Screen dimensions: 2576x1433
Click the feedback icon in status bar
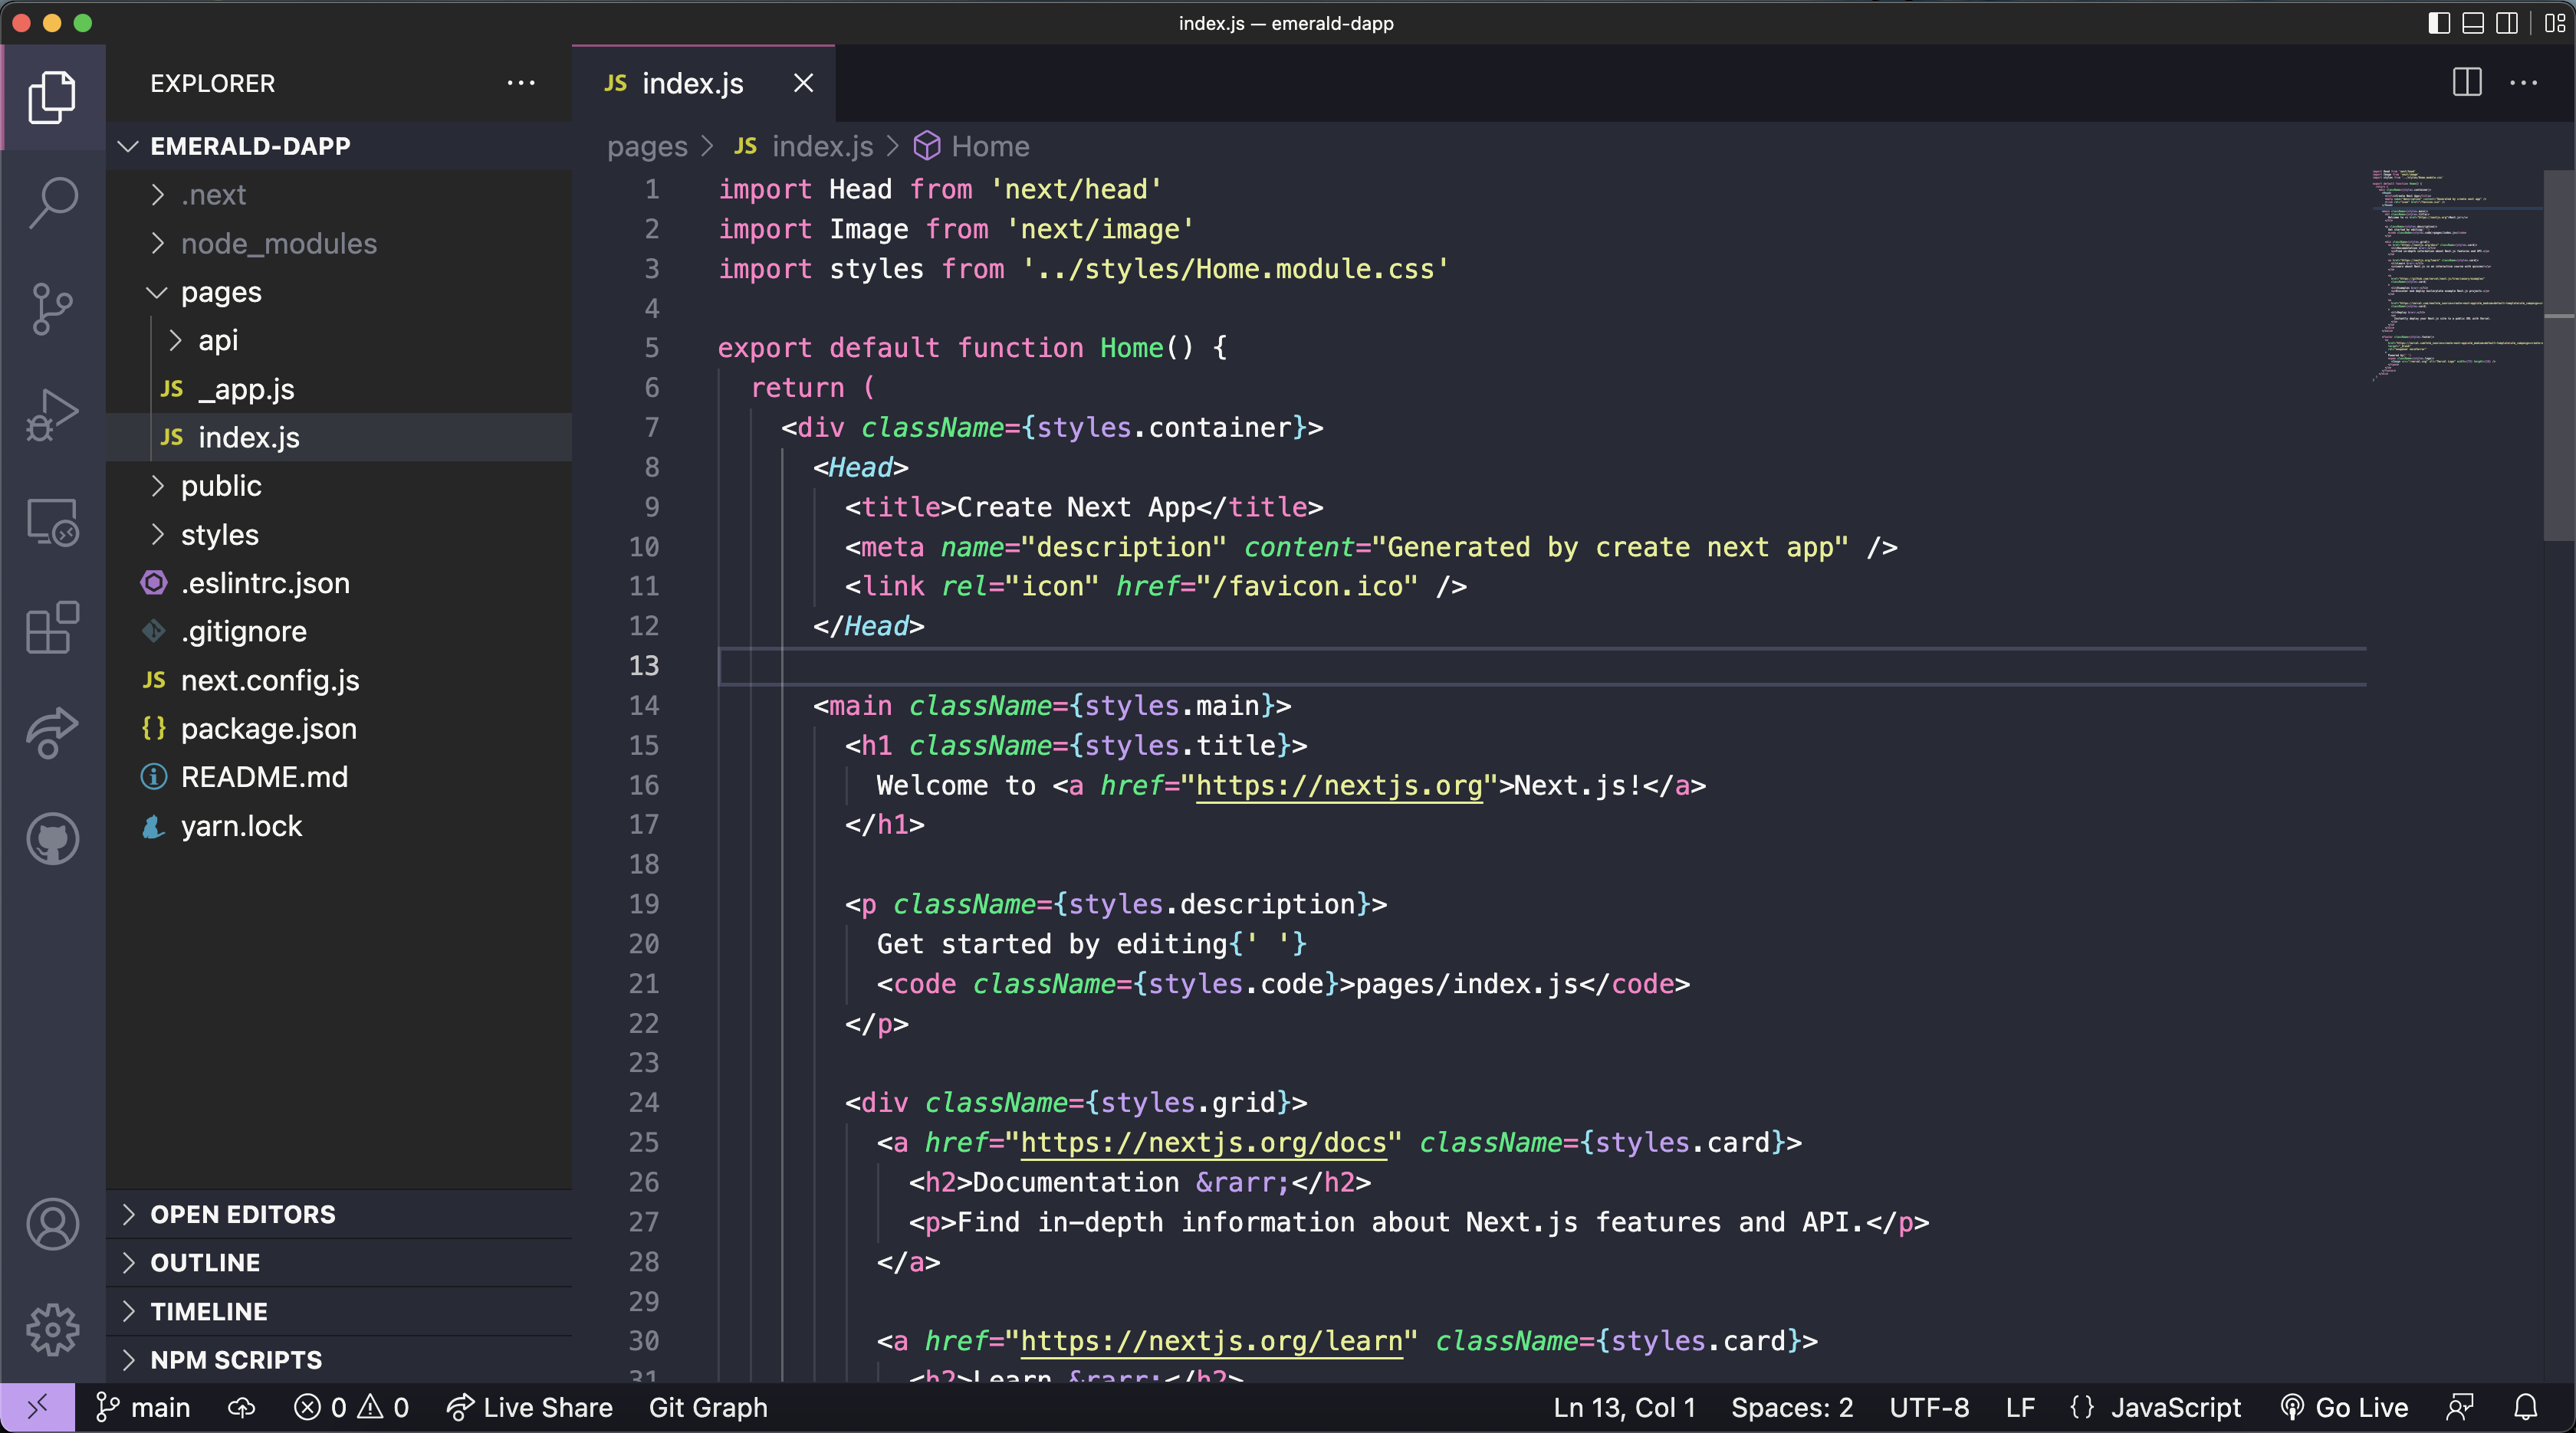click(x=2459, y=1407)
